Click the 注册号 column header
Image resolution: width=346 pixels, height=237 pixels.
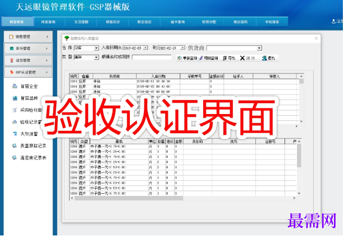pyautogui.click(x=270, y=142)
